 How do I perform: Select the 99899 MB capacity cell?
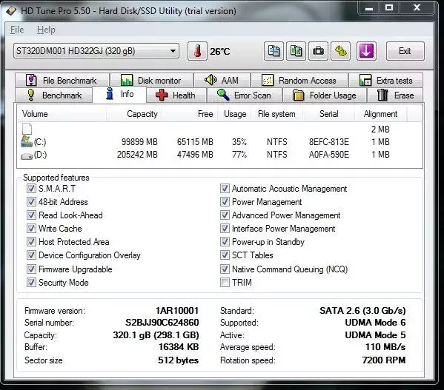pyautogui.click(x=139, y=142)
